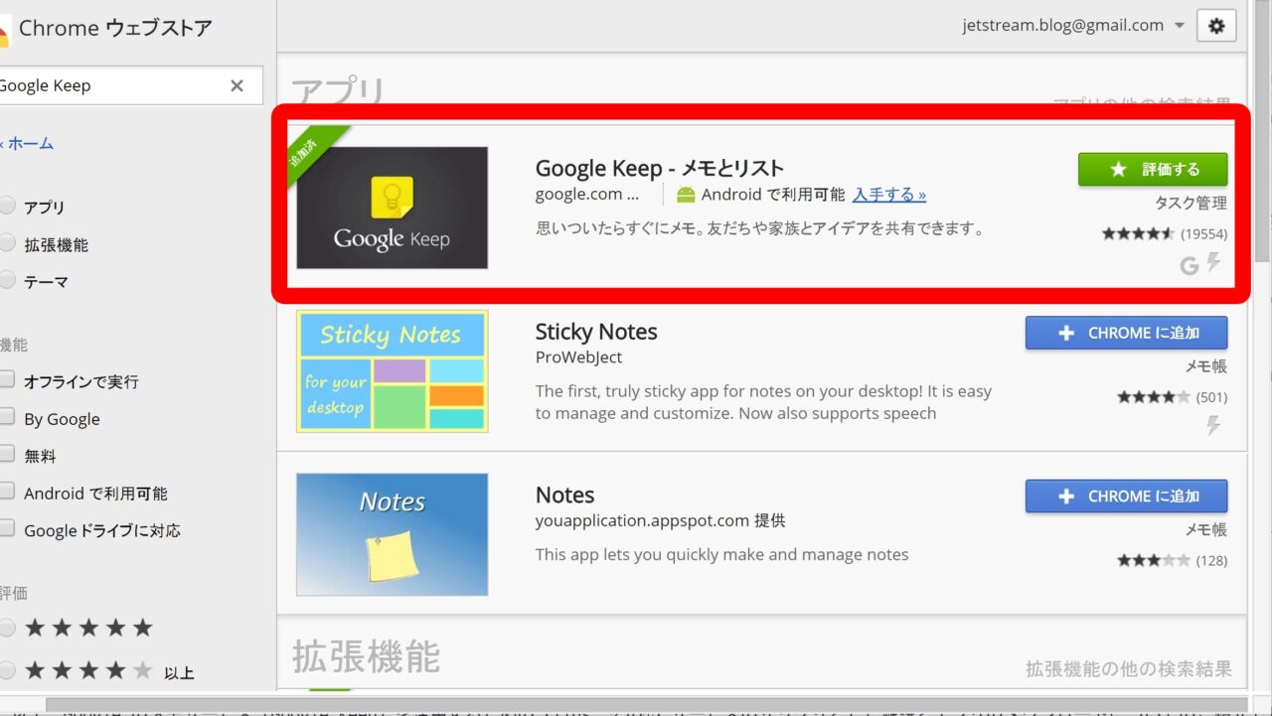Click the Google G badge icon
The width and height of the screenshot is (1272, 716).
tap(1189, 265)
